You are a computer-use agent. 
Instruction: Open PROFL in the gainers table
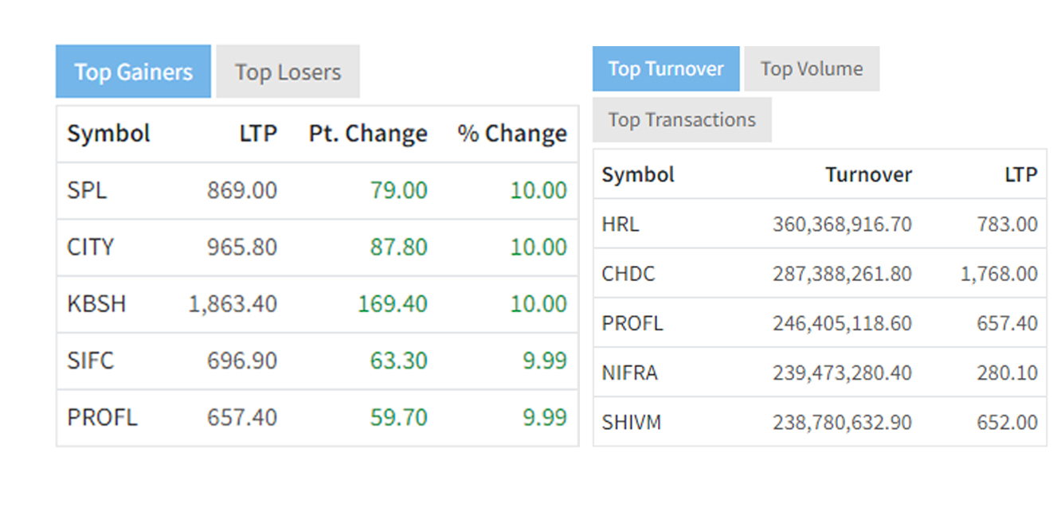click(102, 417)
